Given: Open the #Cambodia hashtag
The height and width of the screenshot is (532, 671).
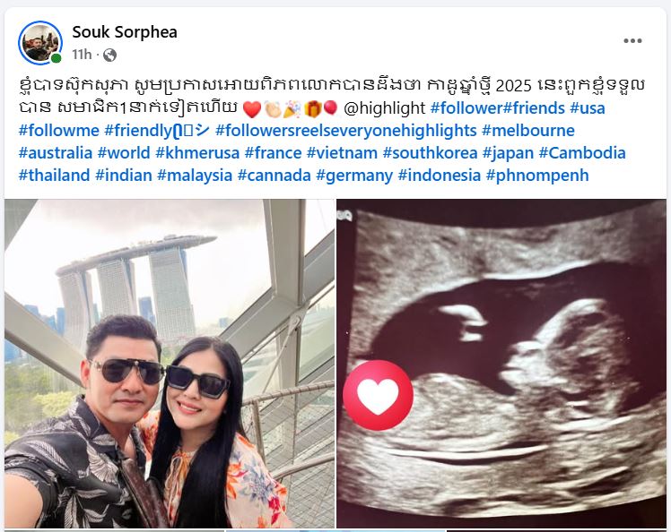Looking at the screenshot, I should (582, 152).
